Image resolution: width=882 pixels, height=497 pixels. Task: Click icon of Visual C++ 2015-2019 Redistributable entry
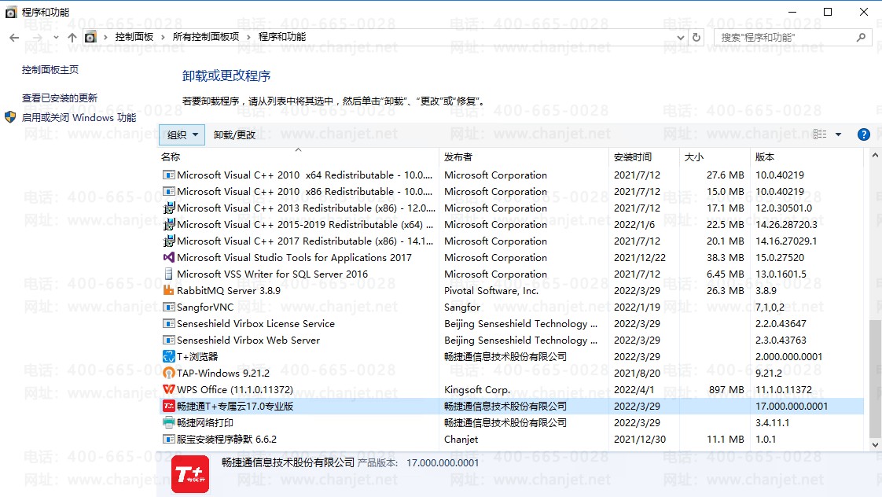coord(169,225)
